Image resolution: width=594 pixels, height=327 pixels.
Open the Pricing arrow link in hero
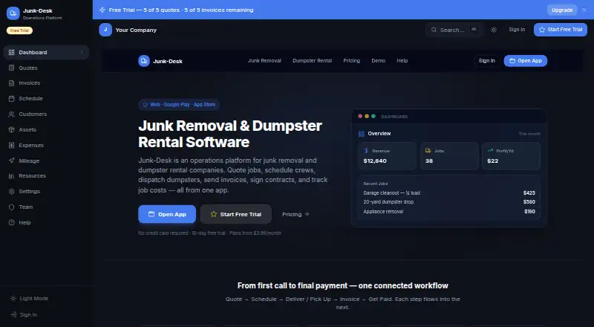point(296,214)
